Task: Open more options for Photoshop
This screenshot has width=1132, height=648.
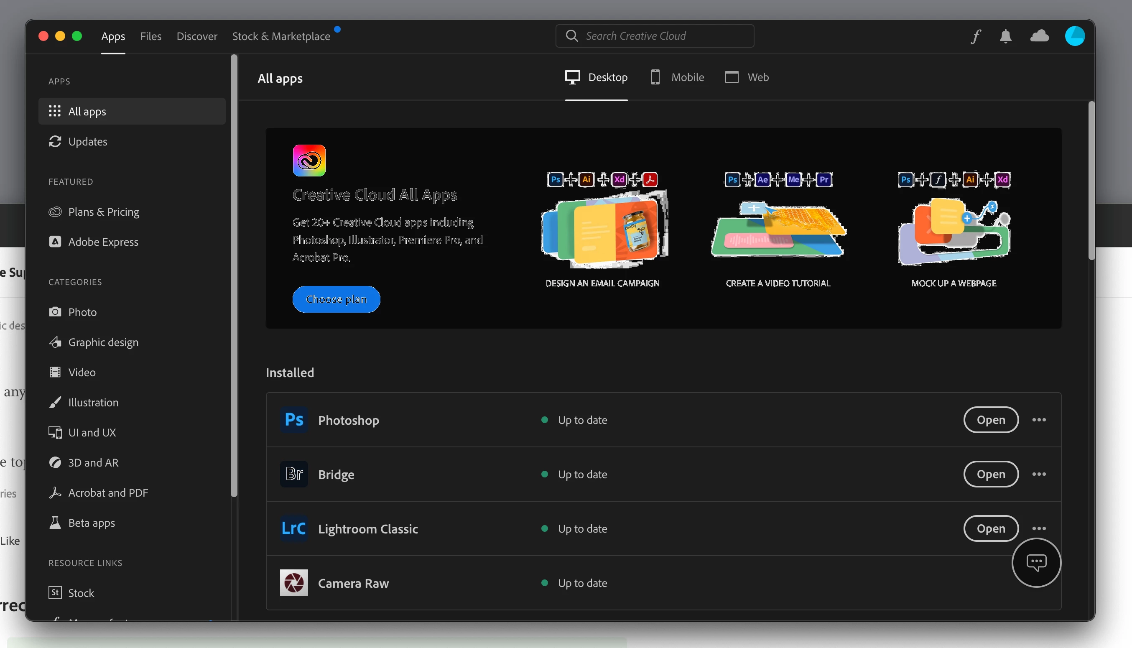Action: click(1038, 420)
